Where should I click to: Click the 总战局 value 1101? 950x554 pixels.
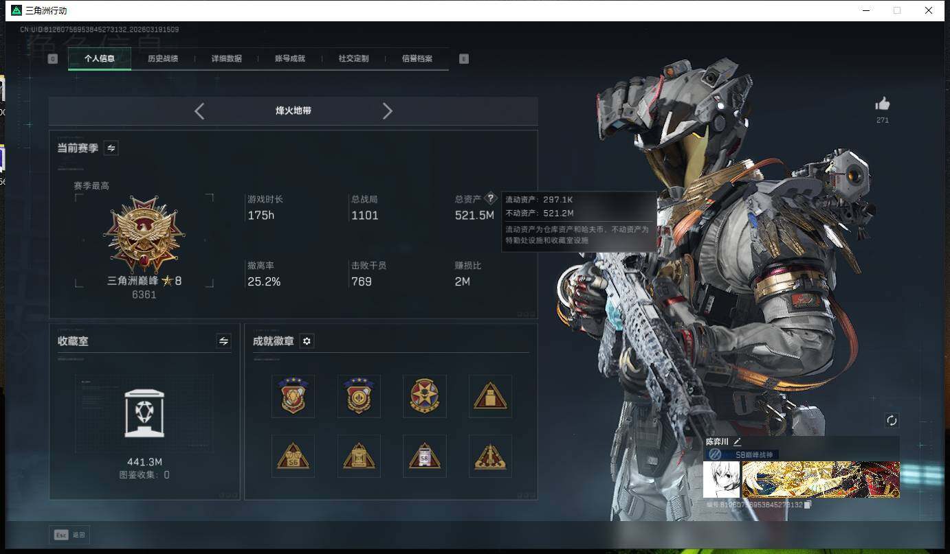[365, 216]
